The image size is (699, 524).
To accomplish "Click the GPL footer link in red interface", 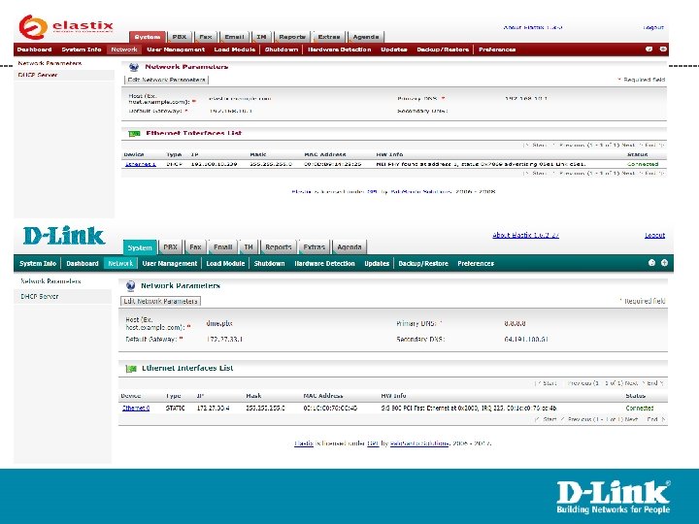I will [x=372, y=191].
